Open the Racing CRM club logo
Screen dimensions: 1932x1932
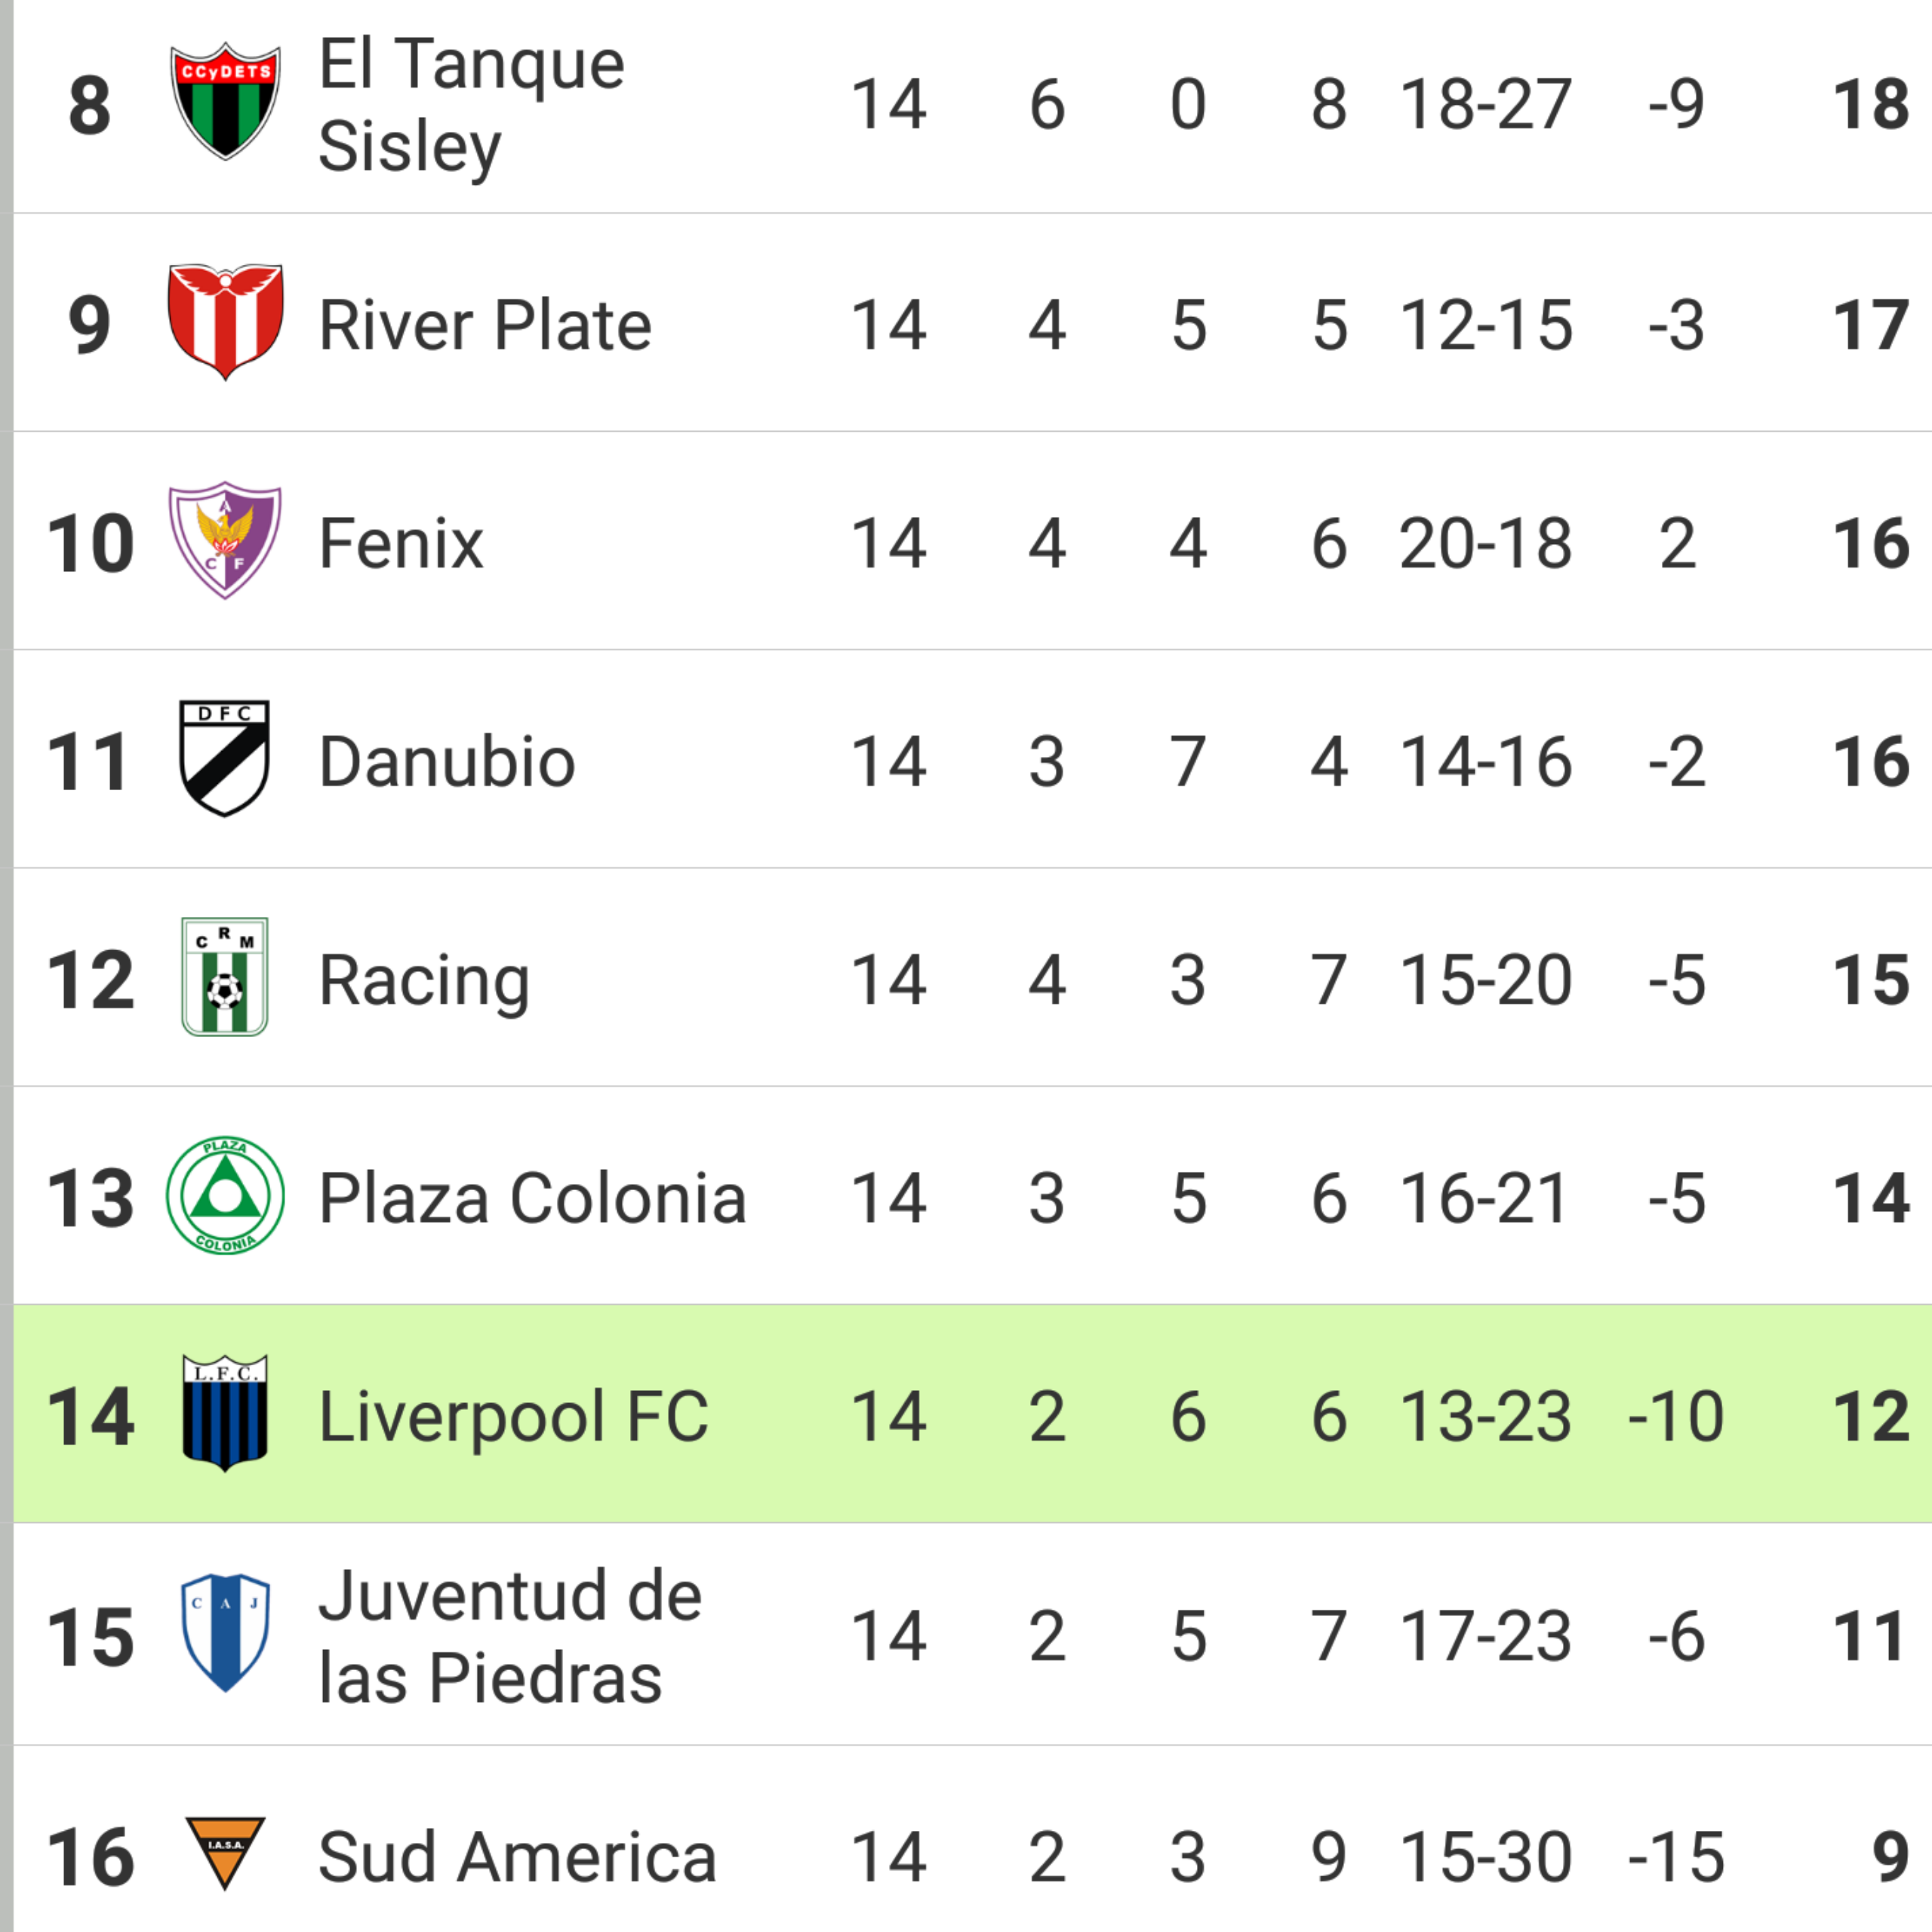[x=225, y=977]
